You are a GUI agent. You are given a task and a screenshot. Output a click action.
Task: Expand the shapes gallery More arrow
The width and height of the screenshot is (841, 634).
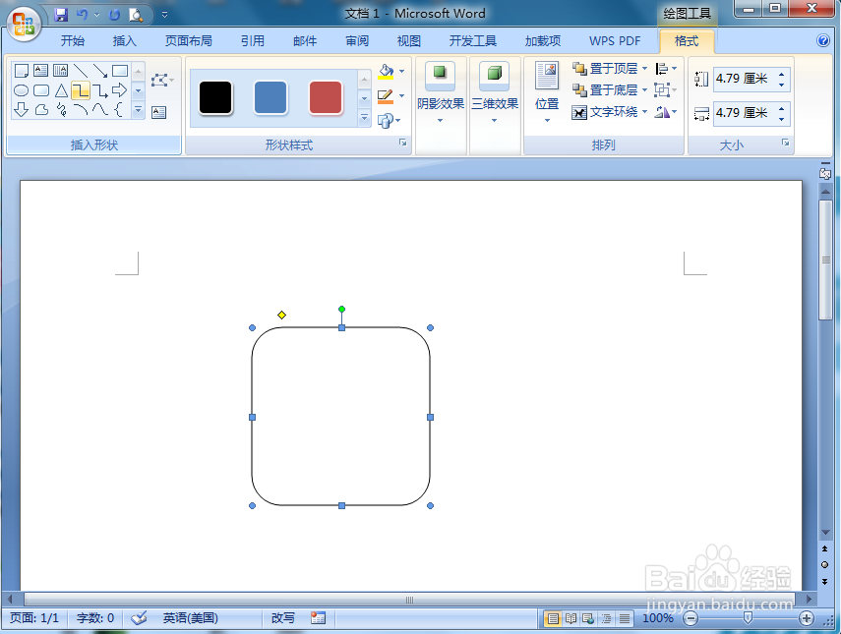[x=138, y=110]
